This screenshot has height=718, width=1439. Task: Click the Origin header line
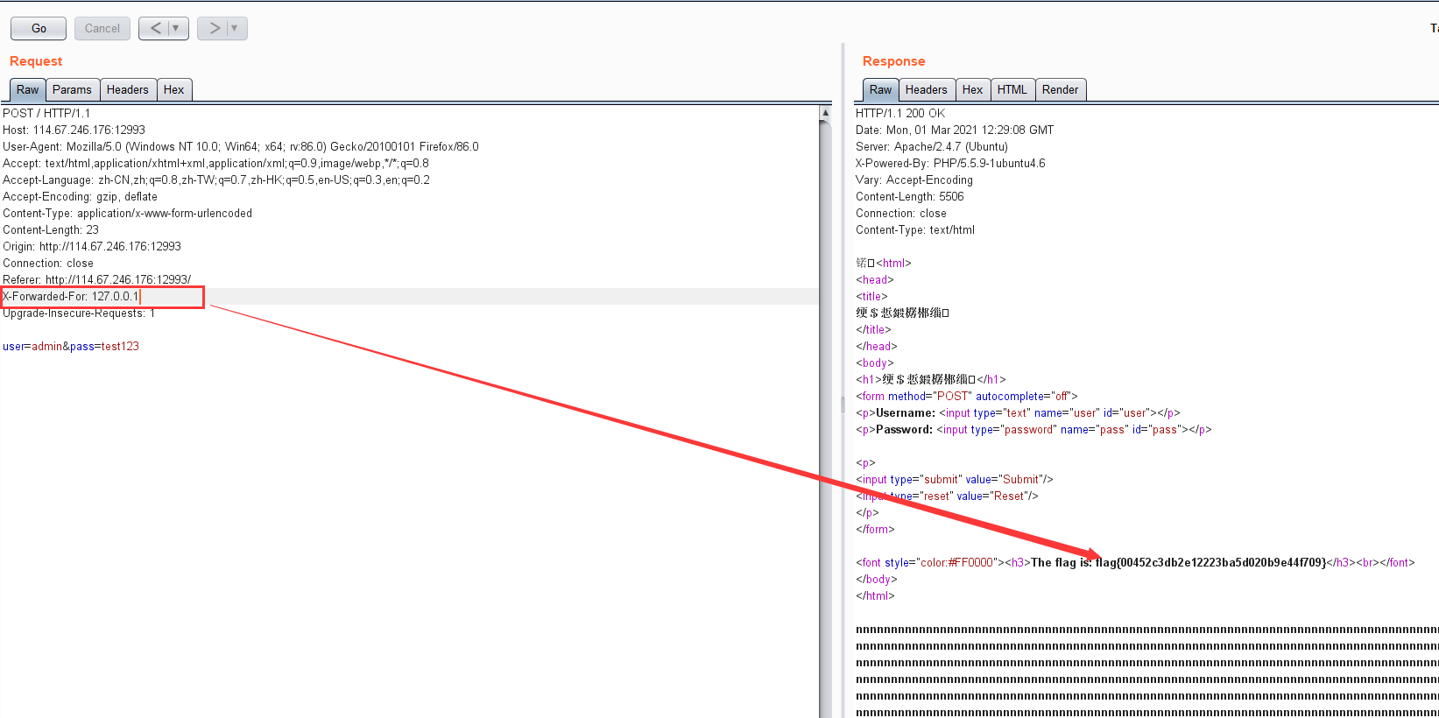(92, 246)
